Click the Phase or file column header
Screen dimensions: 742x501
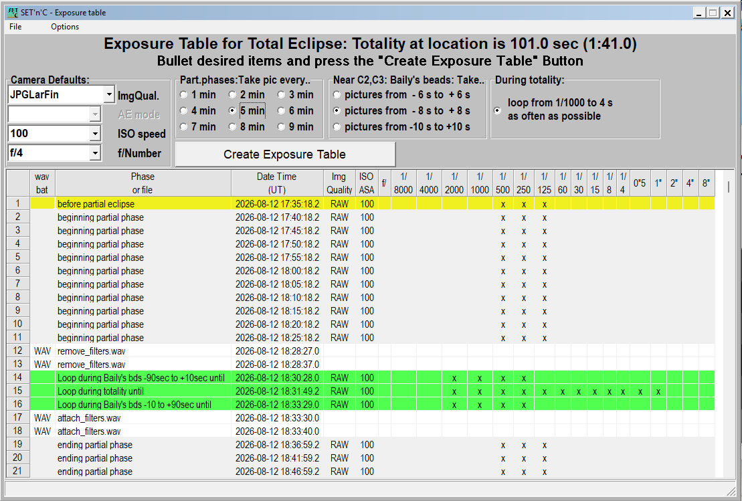[143, 183]
